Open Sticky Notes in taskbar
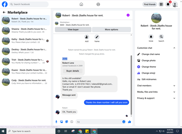 [x=87, y=131]
